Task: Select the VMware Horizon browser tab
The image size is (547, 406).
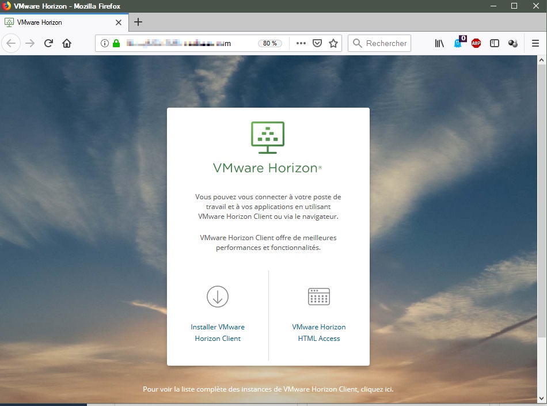Action: pos(64,22)
